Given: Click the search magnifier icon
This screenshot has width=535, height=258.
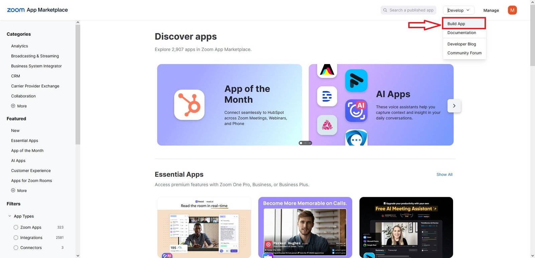Looking at the screenshot, I should (385, 10).
